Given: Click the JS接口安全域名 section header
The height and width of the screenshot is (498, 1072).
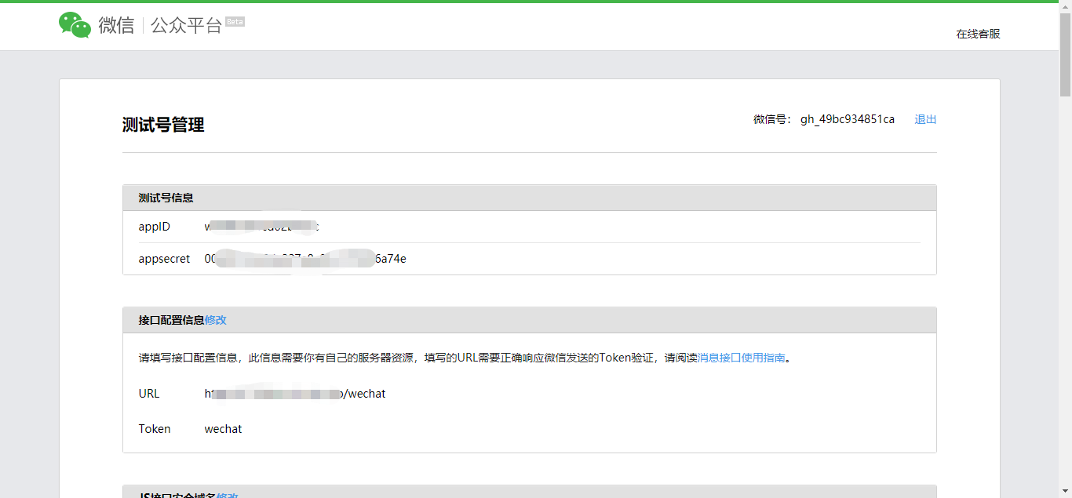Looking at the screenshot, I should (x=530, y=492).
